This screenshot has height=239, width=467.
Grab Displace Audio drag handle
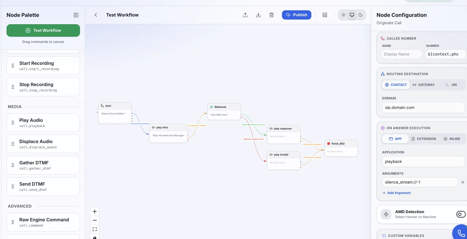tap(13, 144)
